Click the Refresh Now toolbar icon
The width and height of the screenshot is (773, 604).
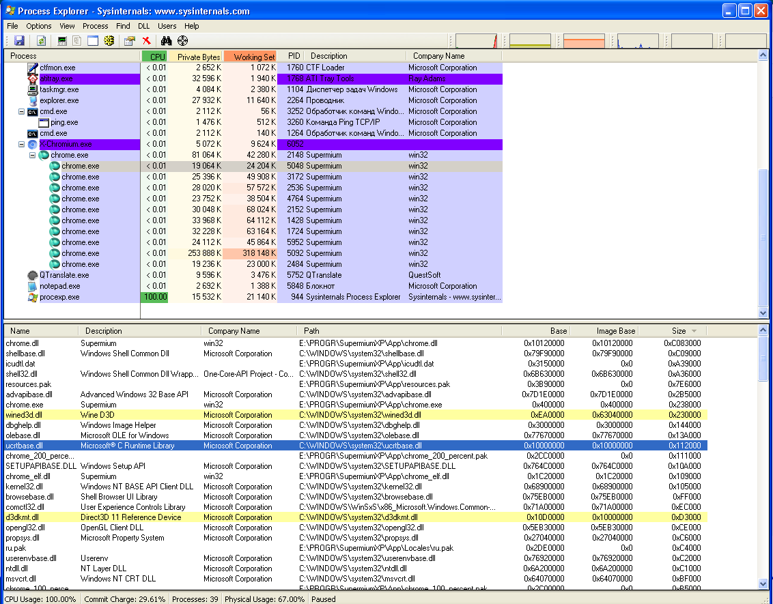click(x=42, y=41)
